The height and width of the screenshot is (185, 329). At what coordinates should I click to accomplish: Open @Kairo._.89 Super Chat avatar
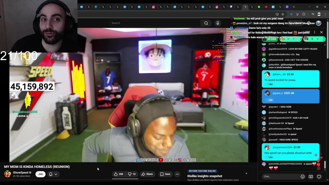click(x=267, y=74)
